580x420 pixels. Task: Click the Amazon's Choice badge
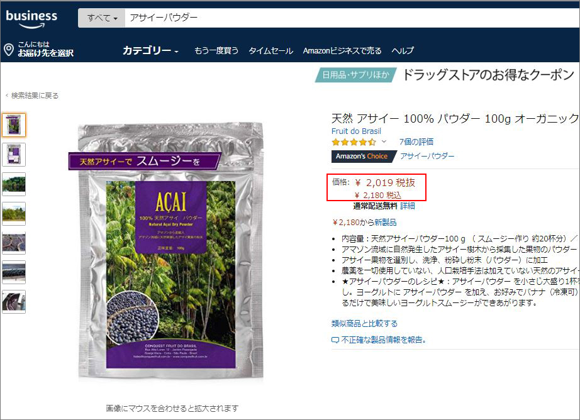362,157
